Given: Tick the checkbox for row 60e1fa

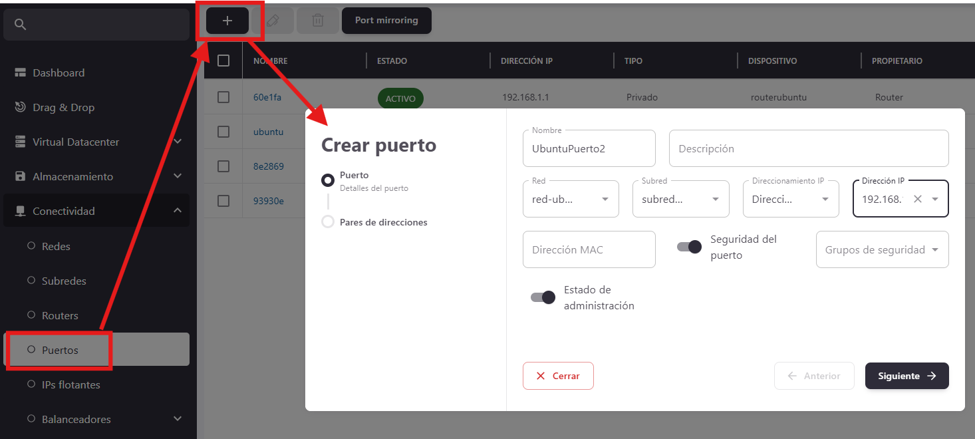Looking at the screenshot, I should 223,97.
